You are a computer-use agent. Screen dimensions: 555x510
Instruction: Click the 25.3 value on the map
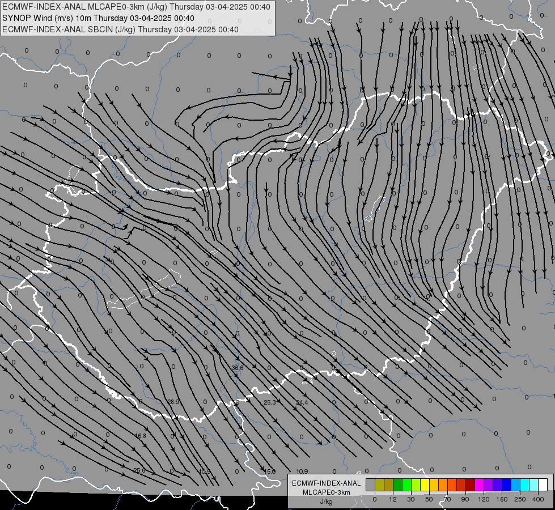[270, 402]
